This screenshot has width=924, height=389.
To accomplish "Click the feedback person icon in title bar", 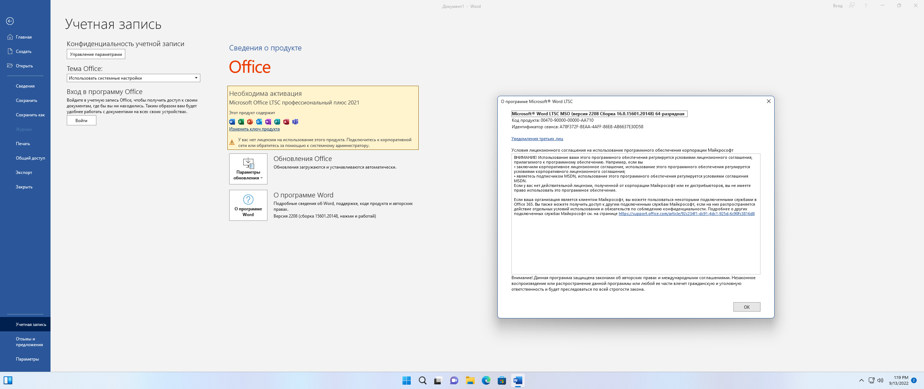I will [852, 6].
